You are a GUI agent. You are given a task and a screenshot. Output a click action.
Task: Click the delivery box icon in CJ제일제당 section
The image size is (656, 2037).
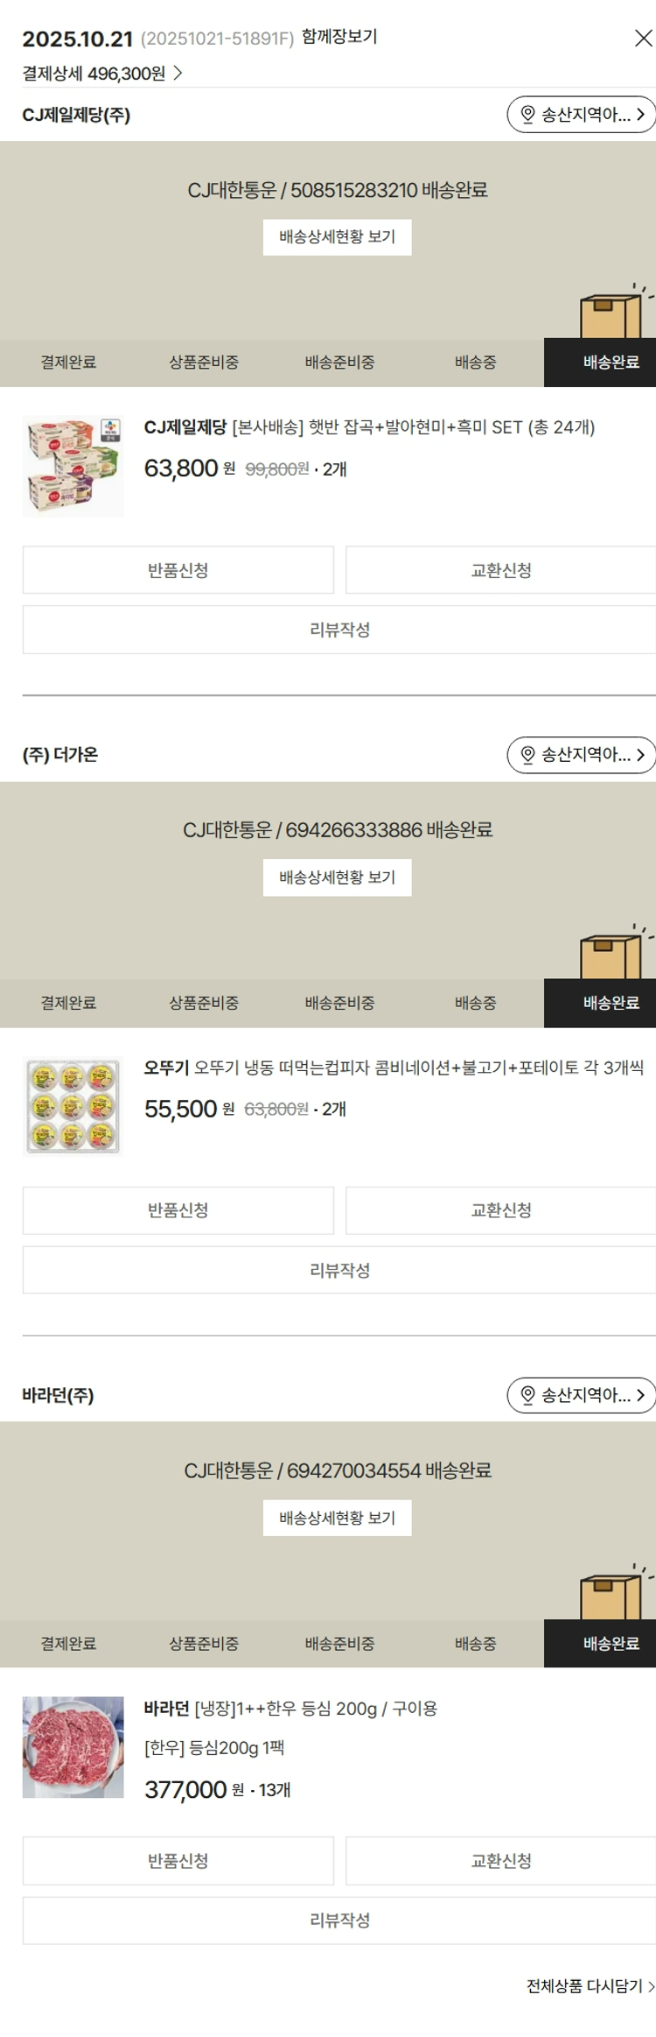(x=611, y=315)
